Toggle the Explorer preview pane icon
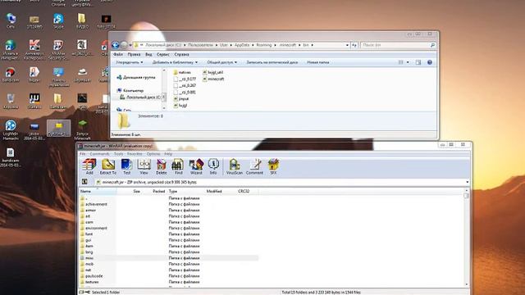The image size is (525, 295). click(418, 62)
